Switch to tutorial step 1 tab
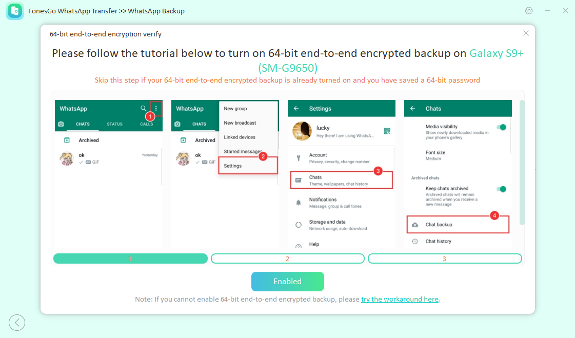 tap(130, 259)
